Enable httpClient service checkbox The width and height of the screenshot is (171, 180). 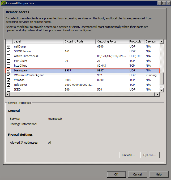[x=8, y=66]
